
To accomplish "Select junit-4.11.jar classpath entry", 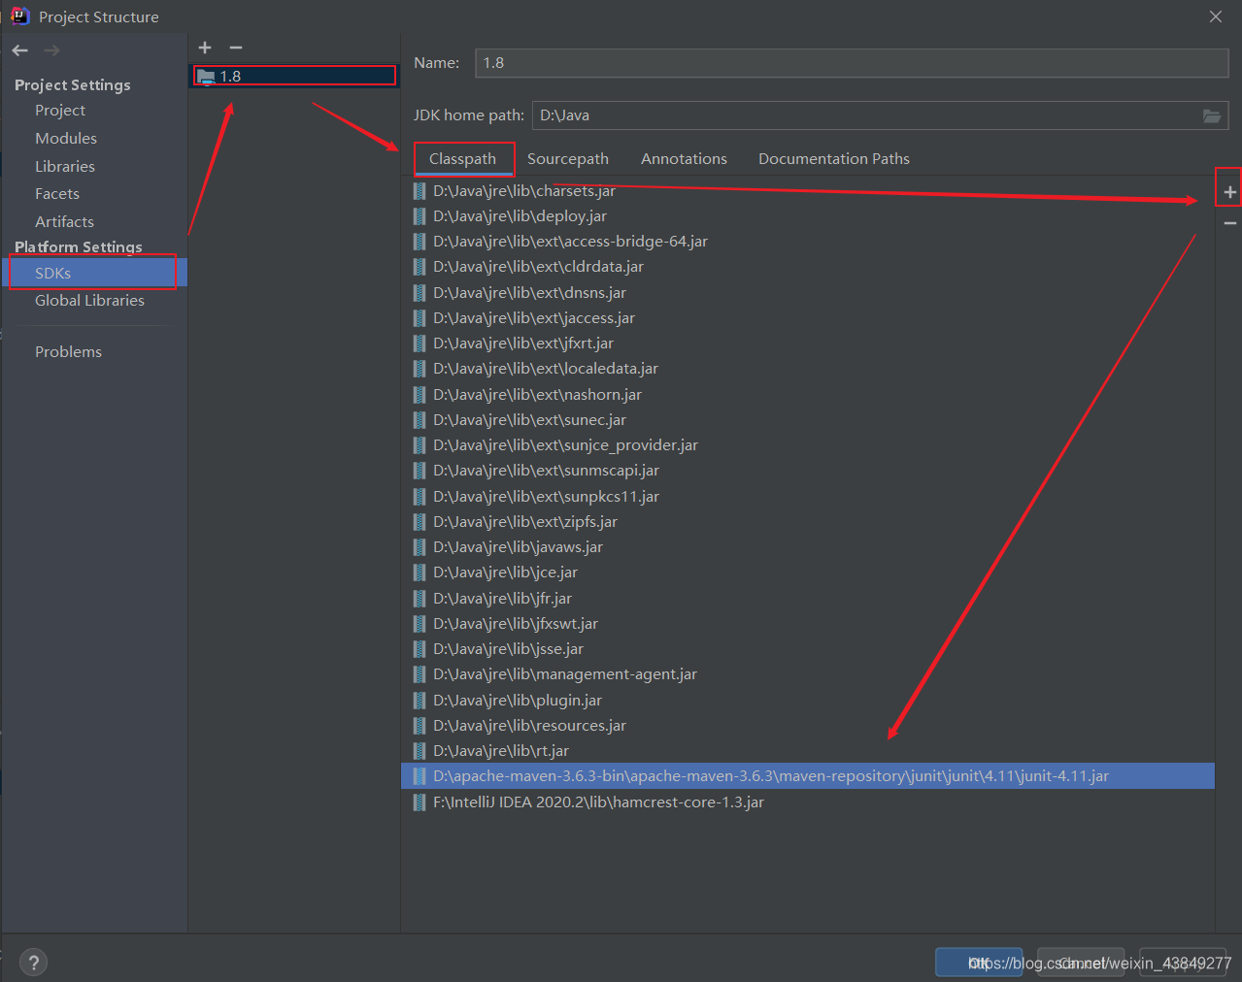I will 808,776.
